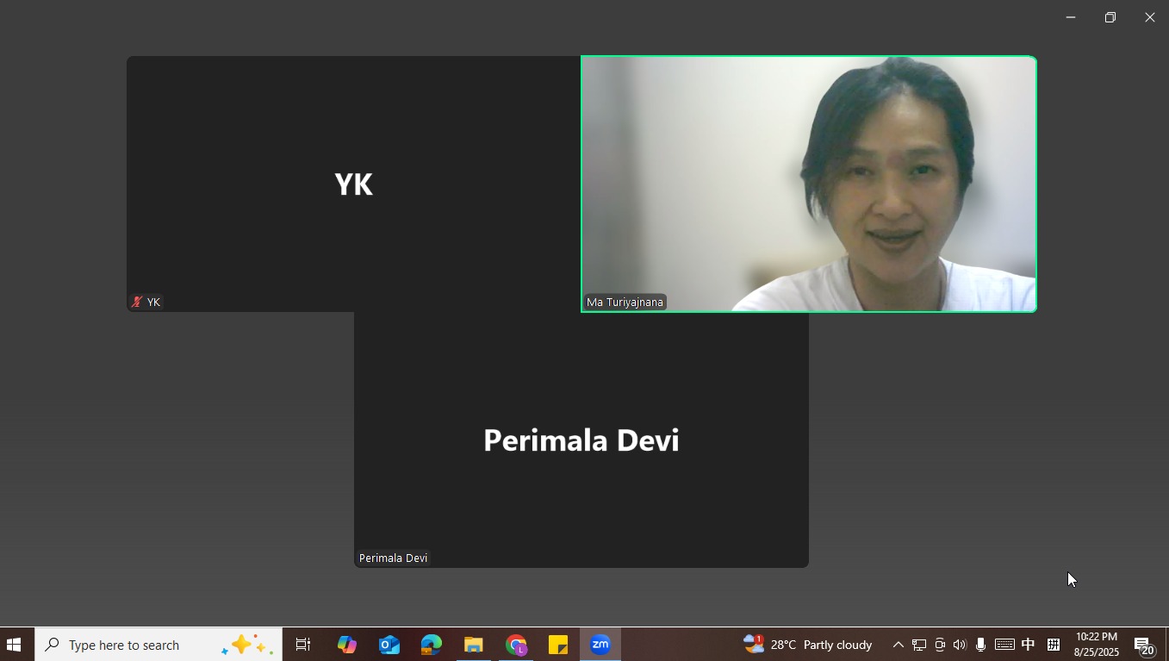1169x661 pixels.
Task: Open the notification center with 20 notifications
Action: point(1144,645)
